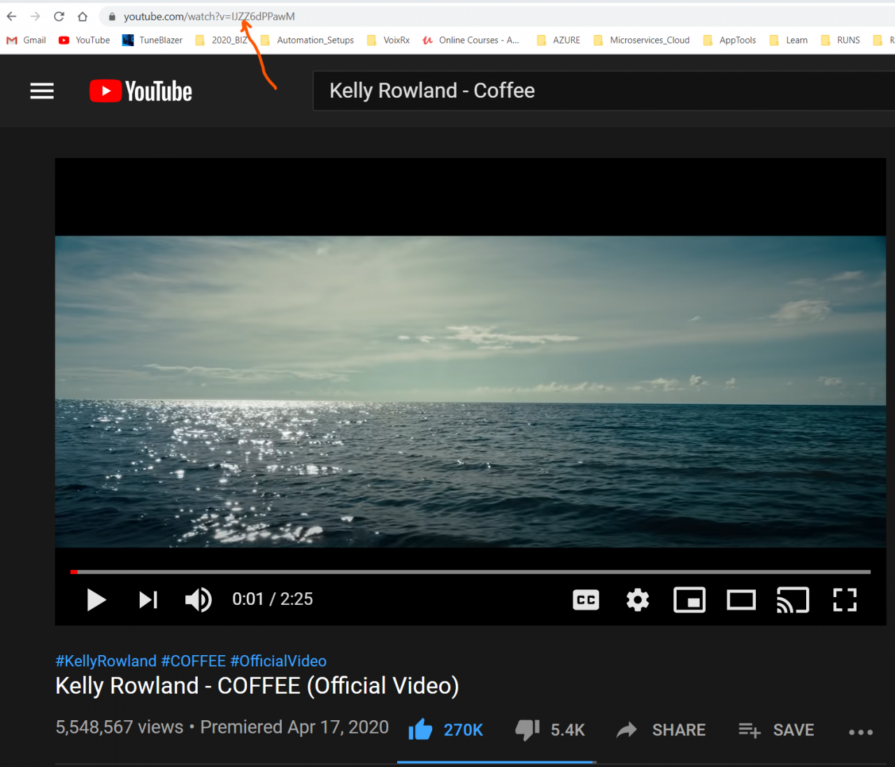Reload the current YouTube page
This screenshot has width=895, height=767.
[x=59, y=16]
